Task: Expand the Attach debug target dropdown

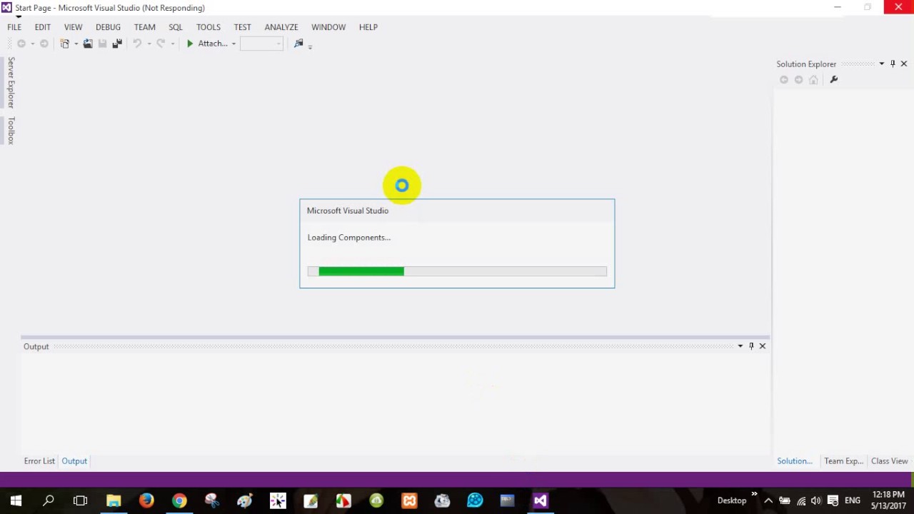Action: (x=233, y=44)
